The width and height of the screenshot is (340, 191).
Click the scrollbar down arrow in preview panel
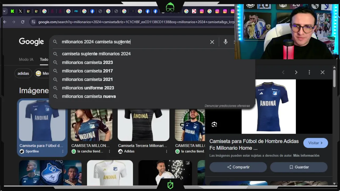[x=334, y=183]
